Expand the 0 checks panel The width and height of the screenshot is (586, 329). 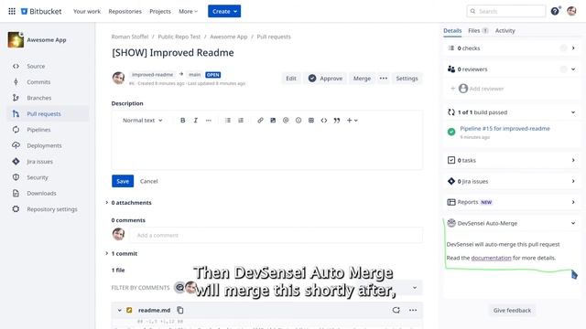point(573,48)
